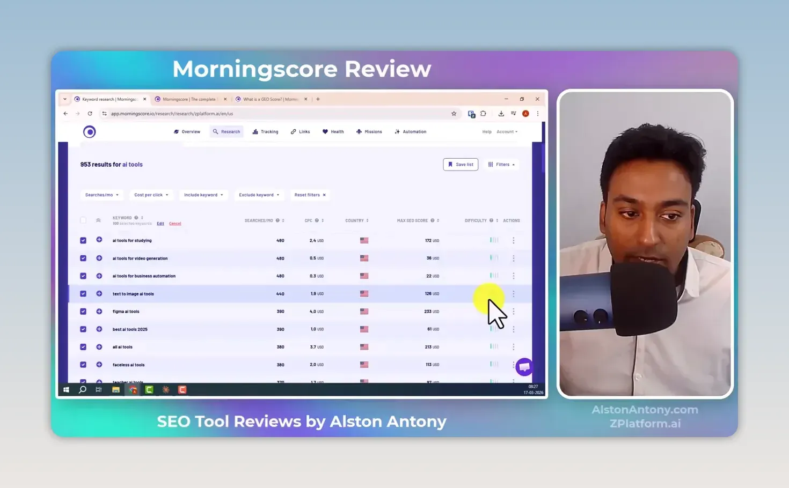Bookmark this page with the star
The image size is (789, 488).
454,114
